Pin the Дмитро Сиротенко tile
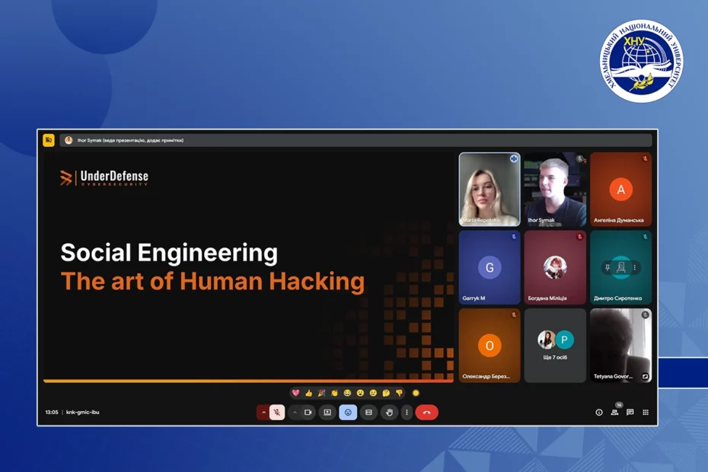The height and width of the screenshot is (472, 708). (x=608, y=267)
